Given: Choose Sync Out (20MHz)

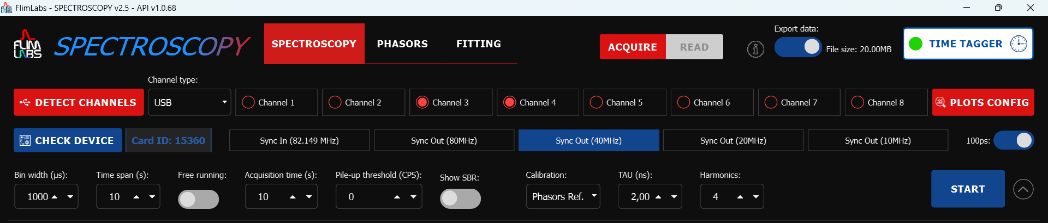Looking at the screenshot, I should coord(733,140).
